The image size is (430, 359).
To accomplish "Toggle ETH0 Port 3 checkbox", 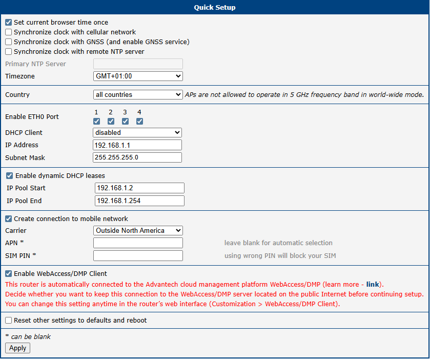I will coord(126,122).
